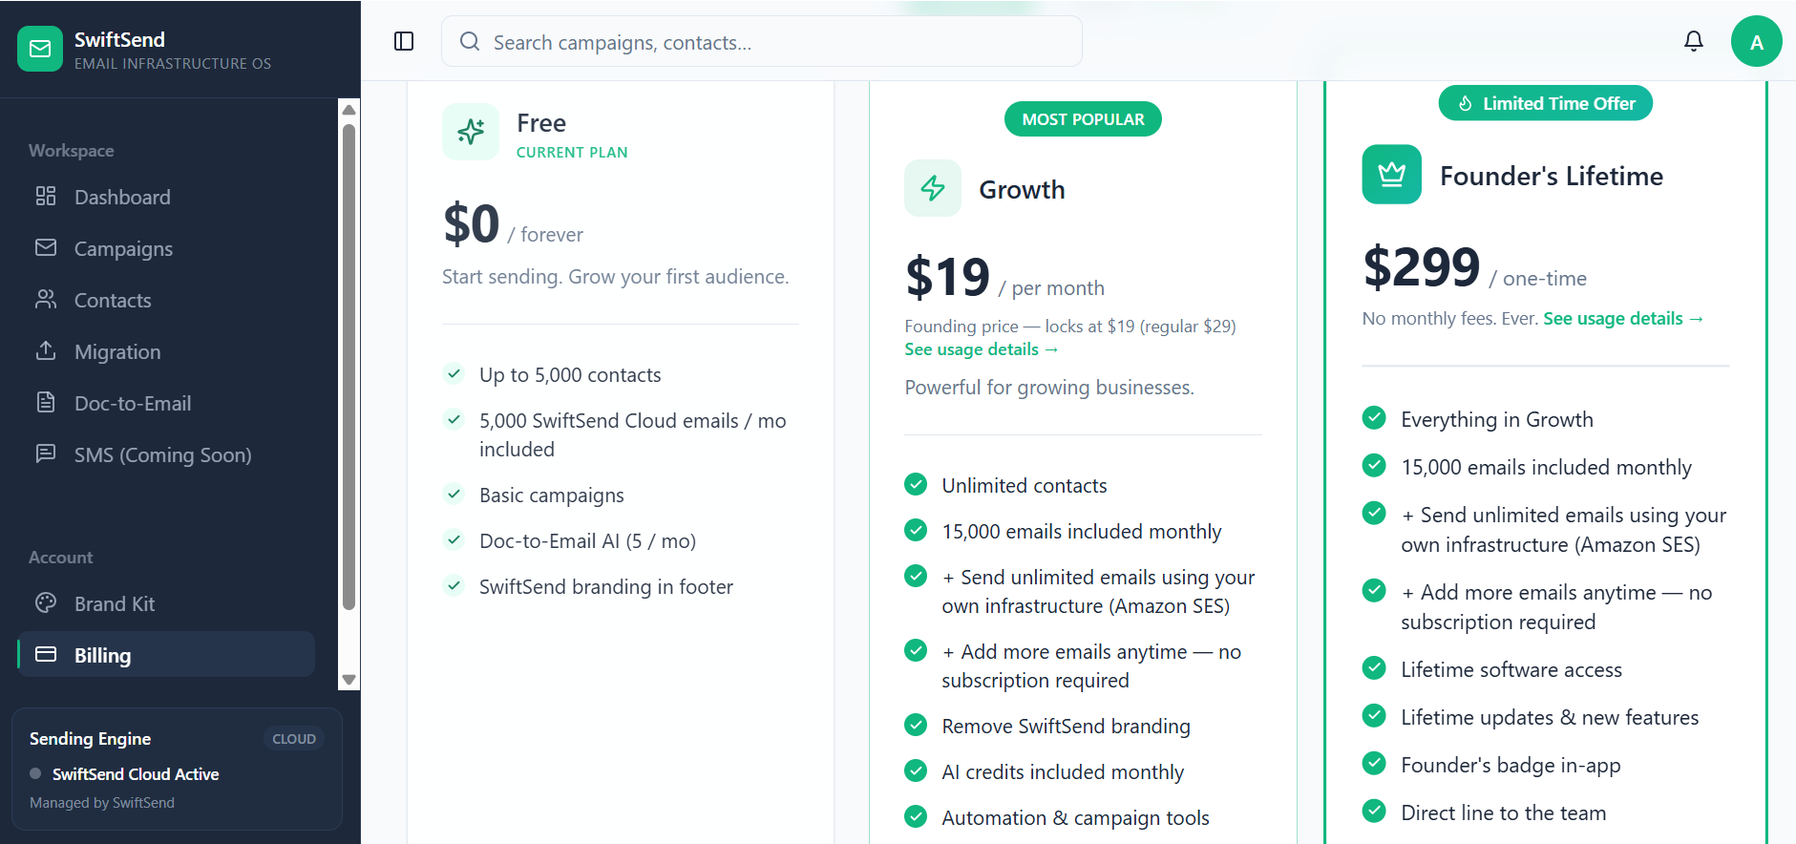Click the Doc-to-Email document icon
This screenshot has height=844, width=1796.
46,402
